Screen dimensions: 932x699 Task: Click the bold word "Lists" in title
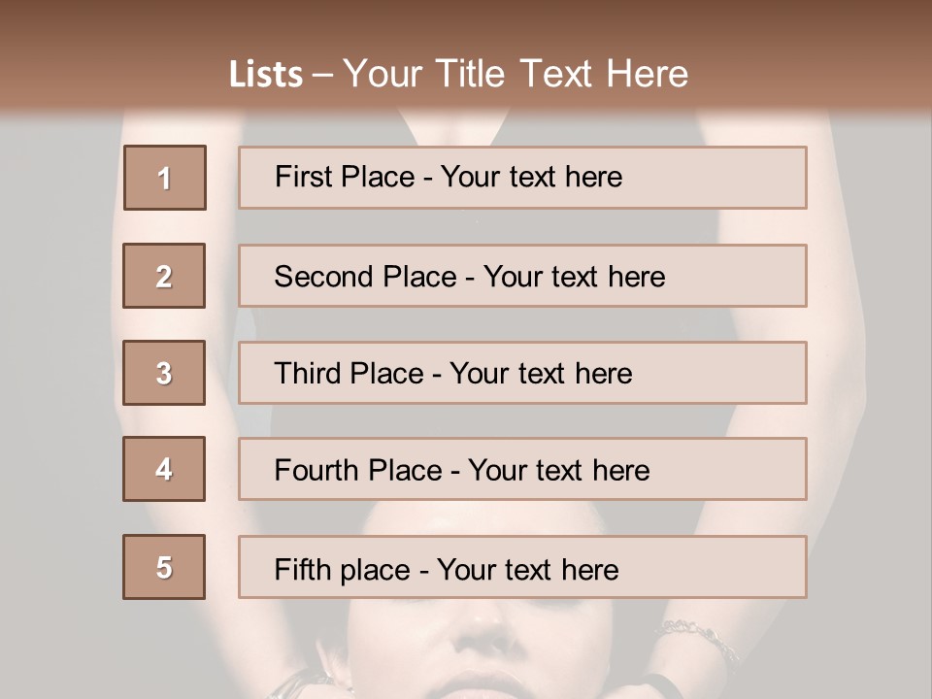click(266, 75)
